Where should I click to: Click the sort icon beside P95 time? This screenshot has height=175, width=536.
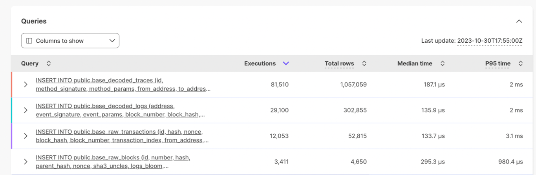(x=520, y=63)
